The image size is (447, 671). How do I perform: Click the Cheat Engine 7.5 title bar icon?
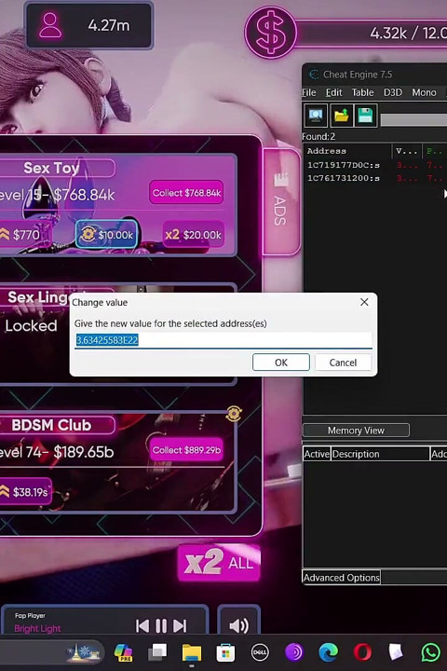point(314,74)
